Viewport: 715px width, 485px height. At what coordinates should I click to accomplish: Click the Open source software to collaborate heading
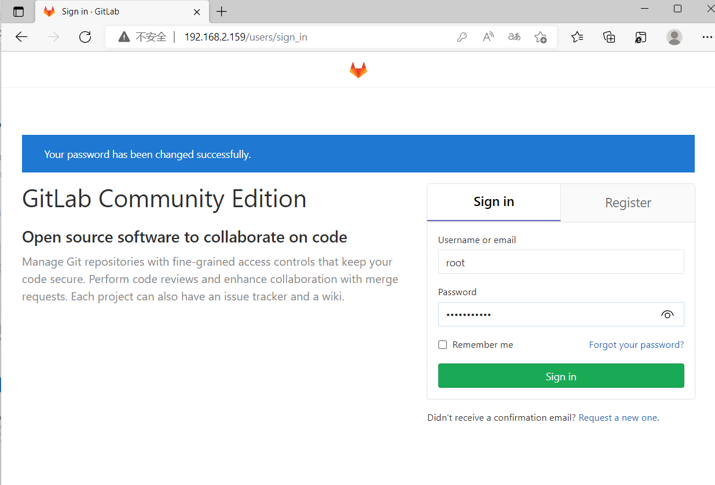tap(185, 237)
